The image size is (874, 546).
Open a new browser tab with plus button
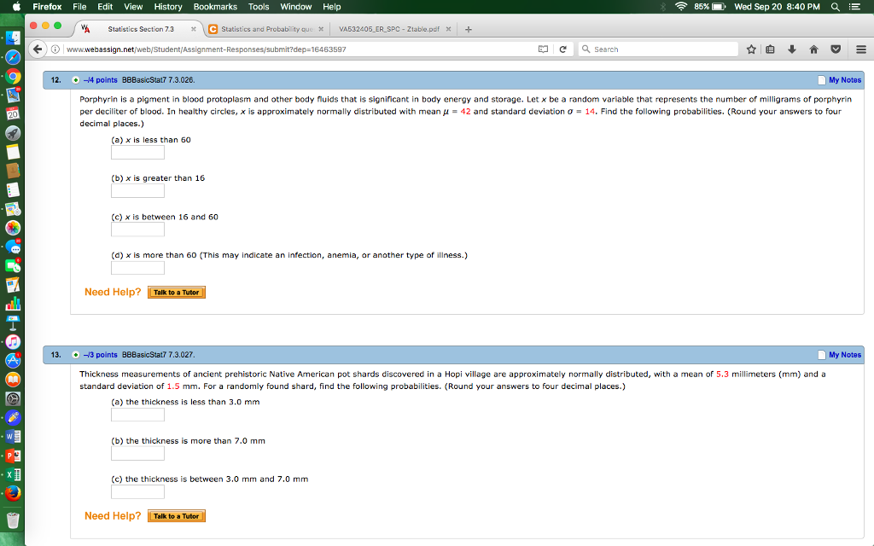tap(468, 27)
